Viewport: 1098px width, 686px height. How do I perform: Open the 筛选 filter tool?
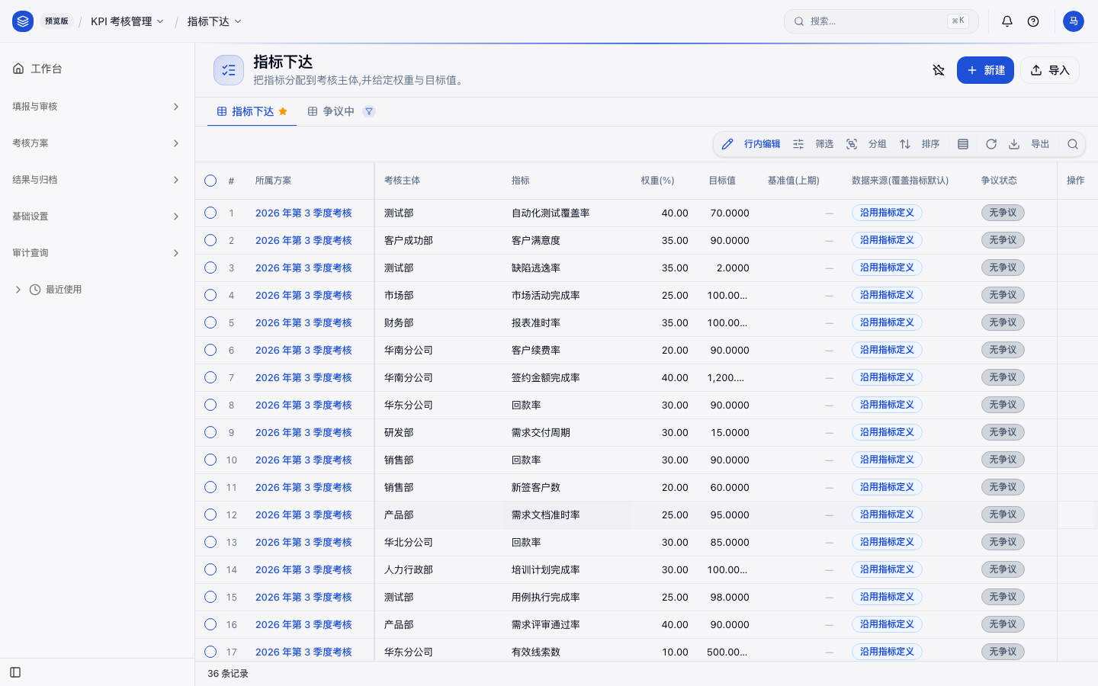coord(813,144)
